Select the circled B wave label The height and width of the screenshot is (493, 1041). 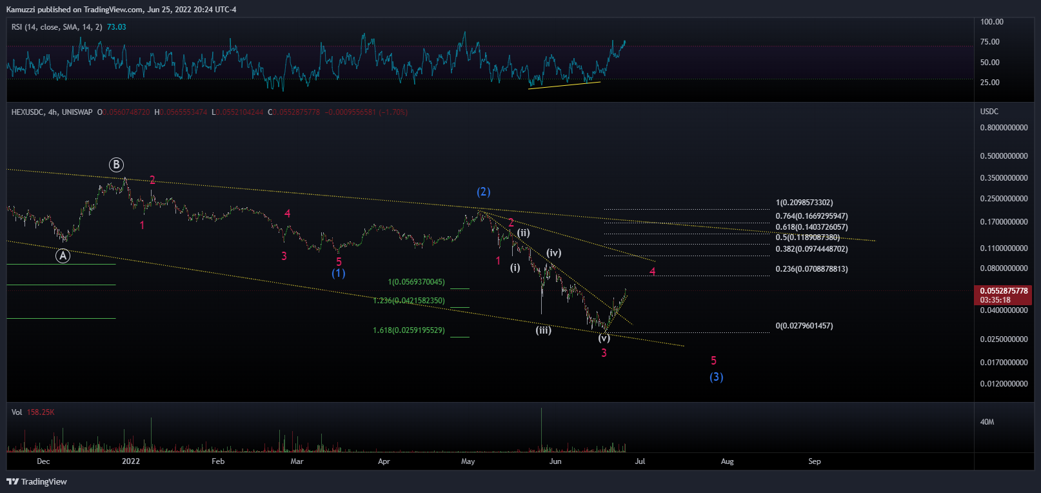116,165
